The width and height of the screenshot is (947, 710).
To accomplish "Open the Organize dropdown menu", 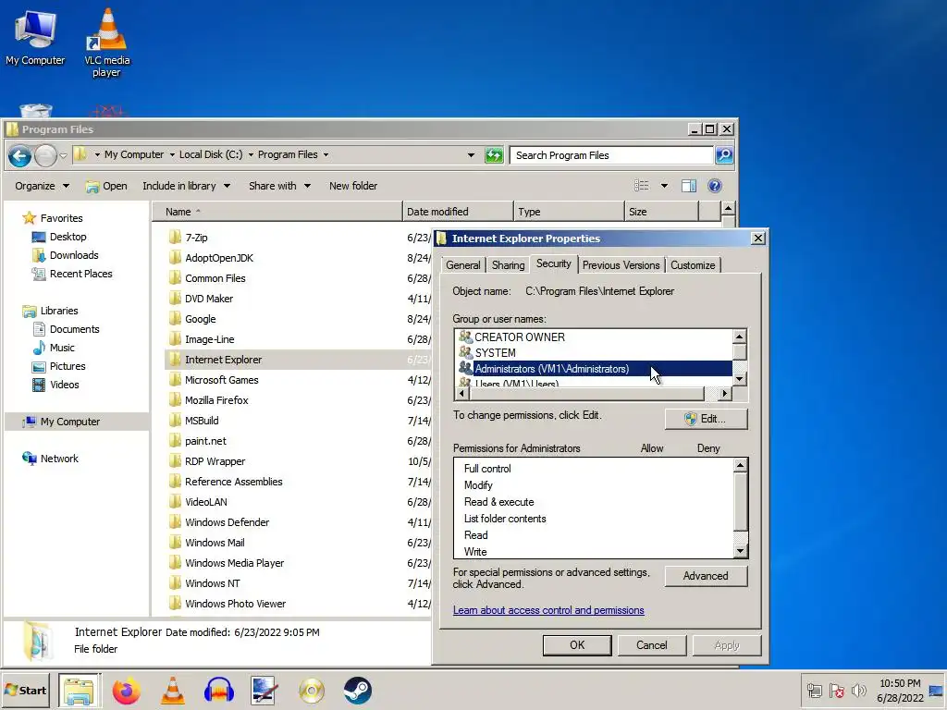I will tap(42, 186).
